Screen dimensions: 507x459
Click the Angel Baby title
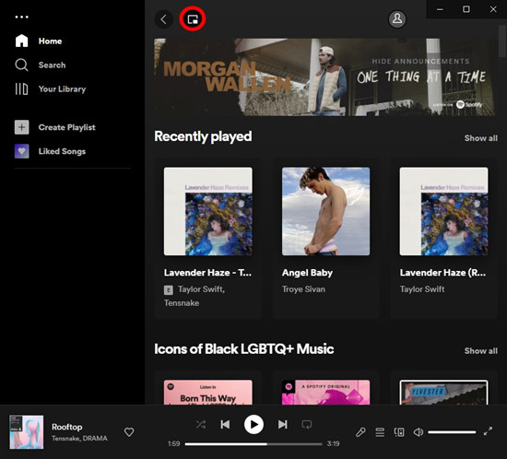[307, 273]
